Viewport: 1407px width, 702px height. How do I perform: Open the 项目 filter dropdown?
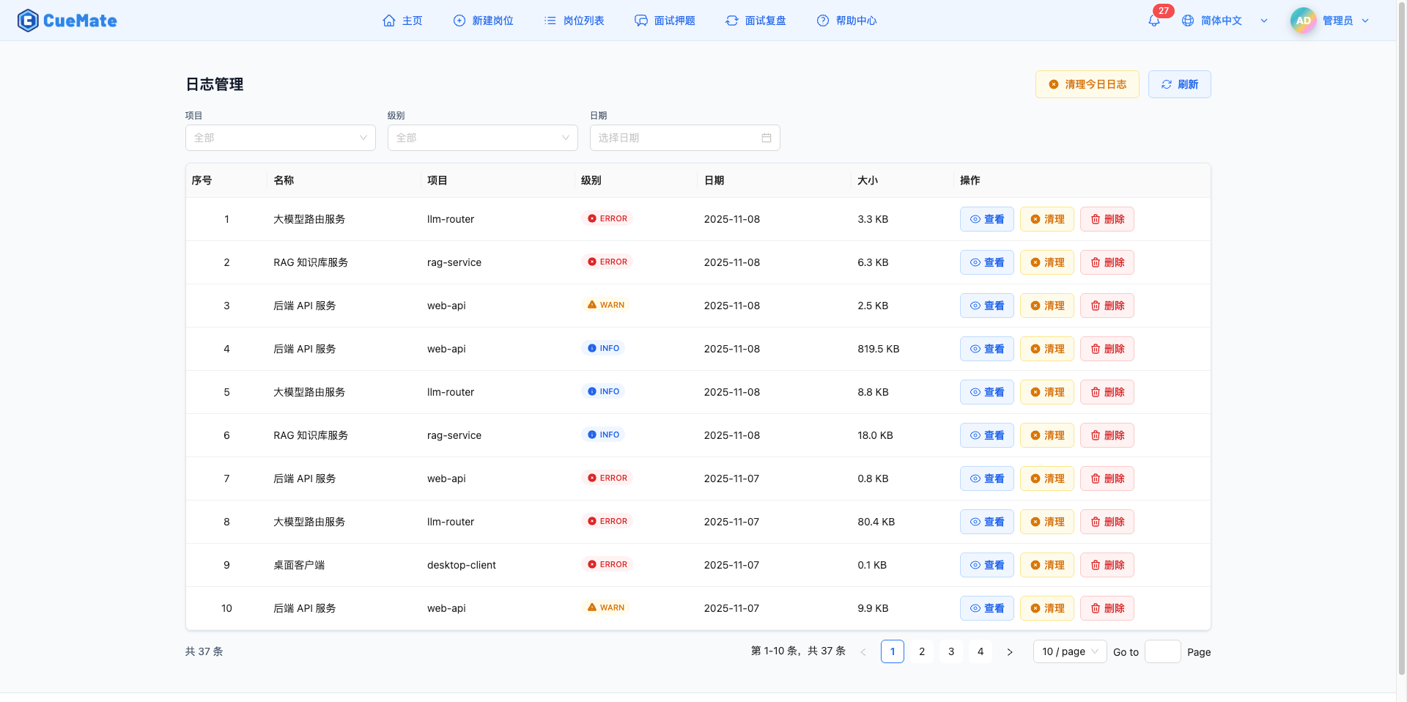click(280, 138)
